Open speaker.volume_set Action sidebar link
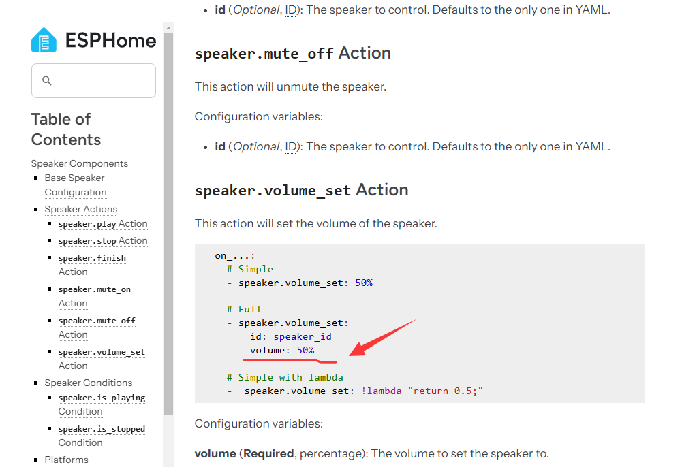 point(101,359)
